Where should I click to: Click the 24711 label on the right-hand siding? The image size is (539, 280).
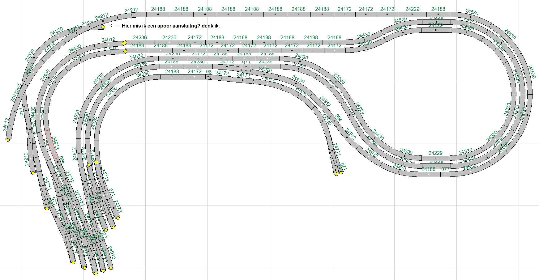click(336, 149)
